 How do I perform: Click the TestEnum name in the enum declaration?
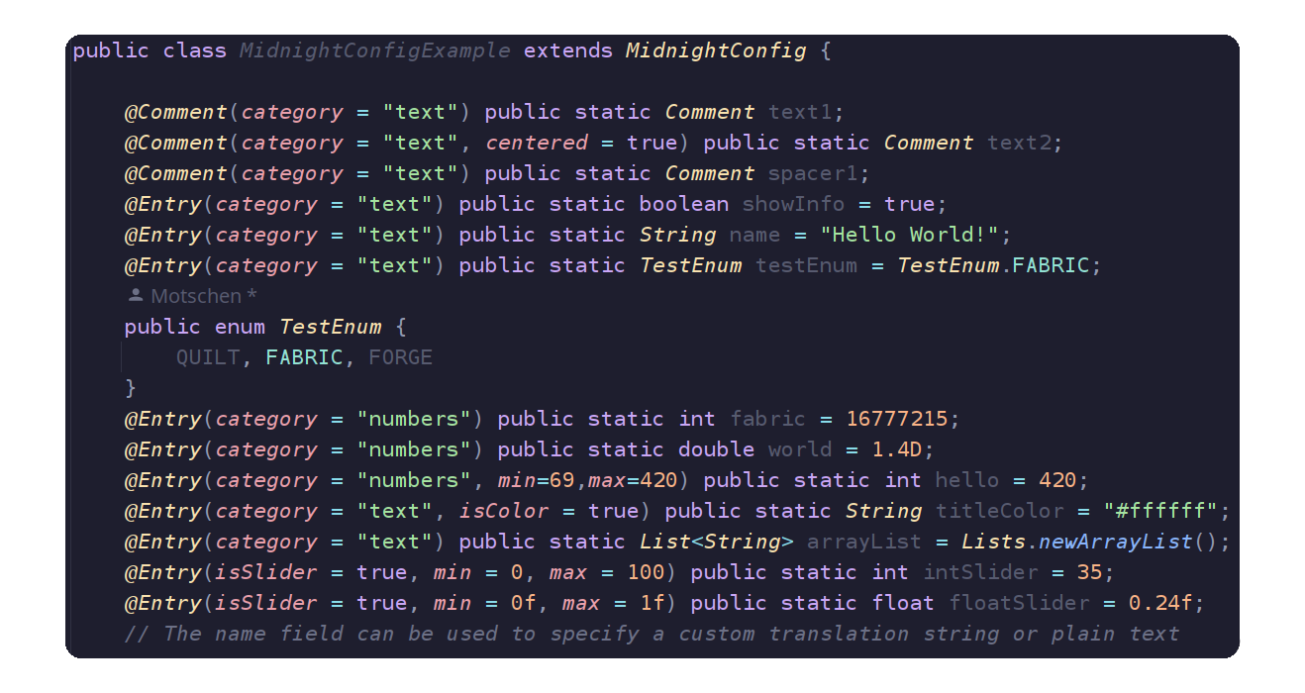tap(331, 327)
